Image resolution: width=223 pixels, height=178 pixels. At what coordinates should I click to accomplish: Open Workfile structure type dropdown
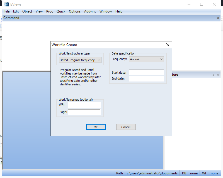[80, 60]
